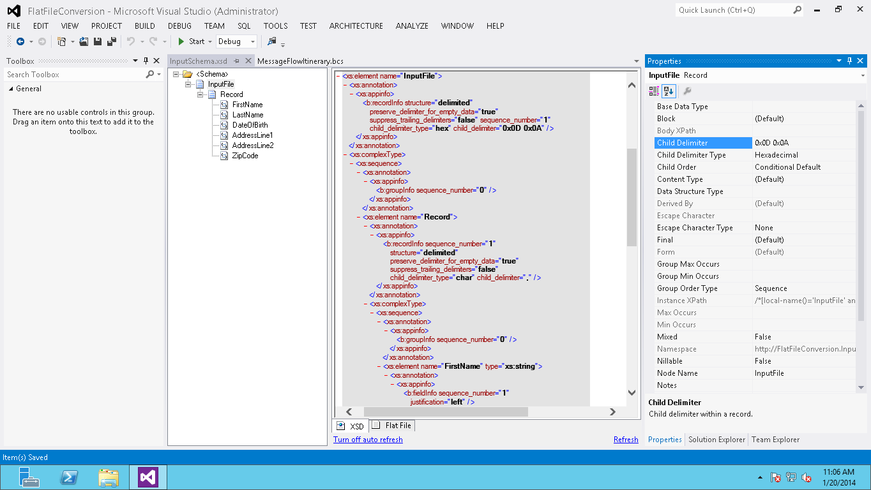This screenshot has width=871, height=490.
Task: Click the Quick Launch search magnifier icon
Action: click(797, 10)
